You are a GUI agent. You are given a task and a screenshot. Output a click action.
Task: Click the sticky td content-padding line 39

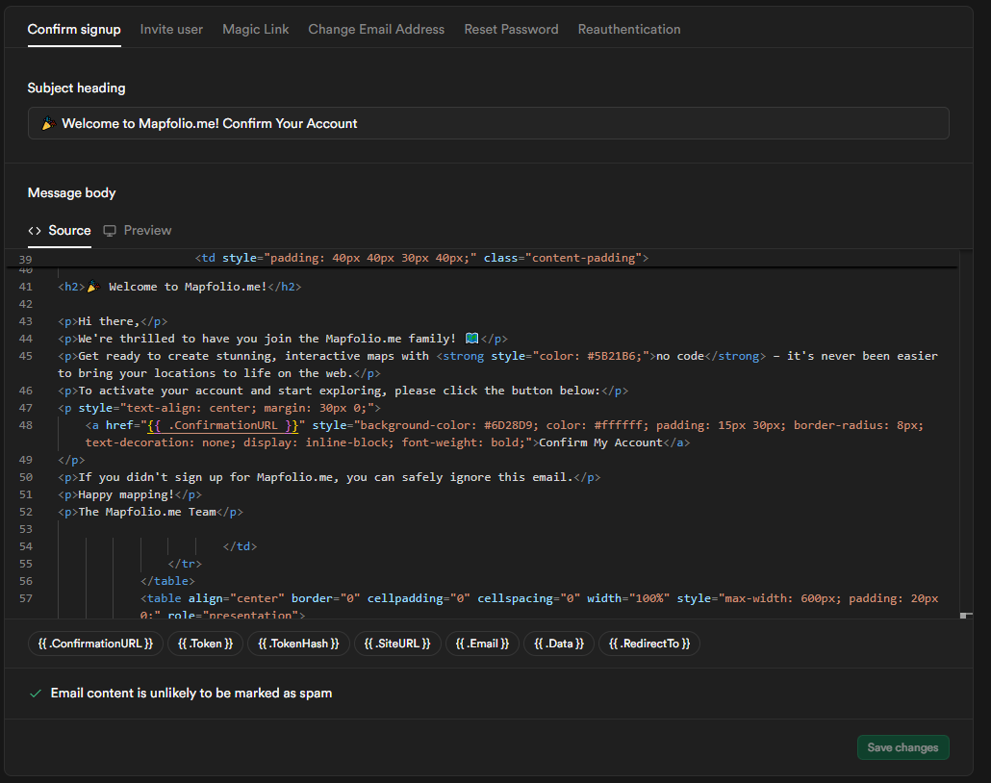click(x=421, y=258)
